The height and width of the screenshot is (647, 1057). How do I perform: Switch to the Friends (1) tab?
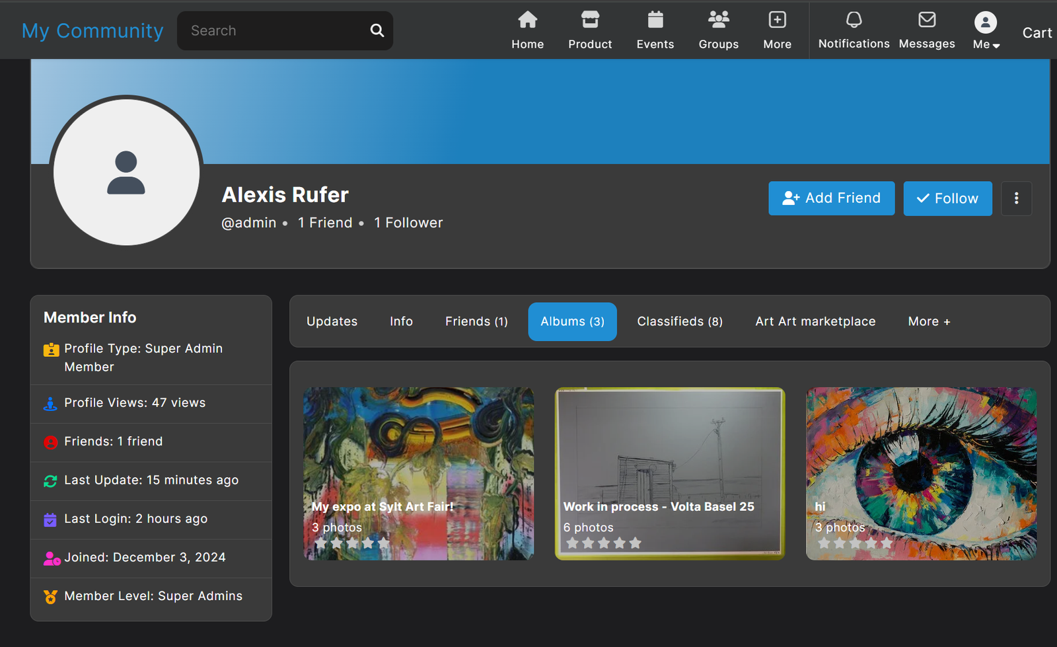(476, 322)
